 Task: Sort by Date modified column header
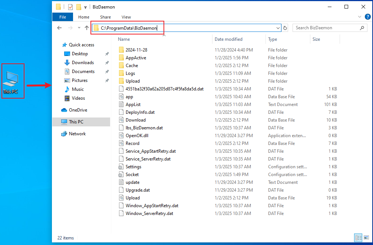pyautogui.click(x=228, y=39)
